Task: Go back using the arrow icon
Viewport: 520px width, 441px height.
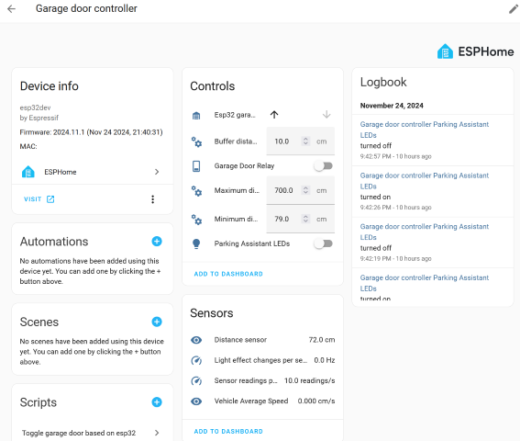Action: tap(12, 8)
